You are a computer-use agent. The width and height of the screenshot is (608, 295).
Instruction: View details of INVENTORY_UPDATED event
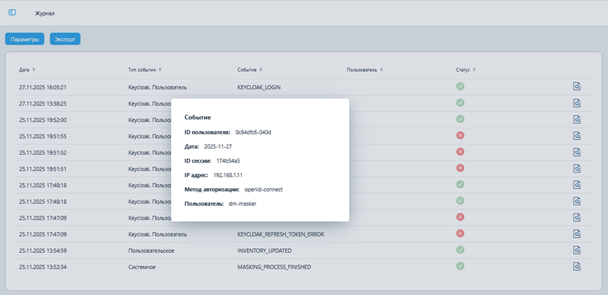point(576,250)
